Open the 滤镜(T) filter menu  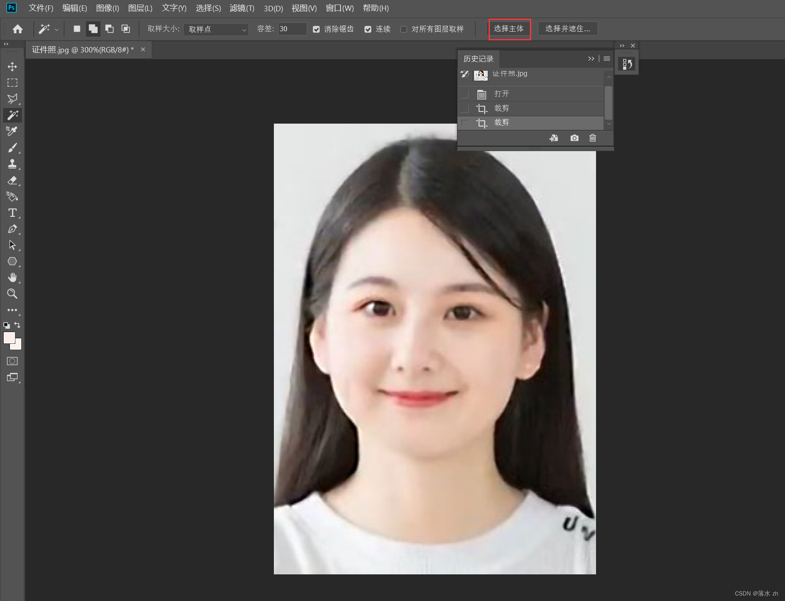242,8
